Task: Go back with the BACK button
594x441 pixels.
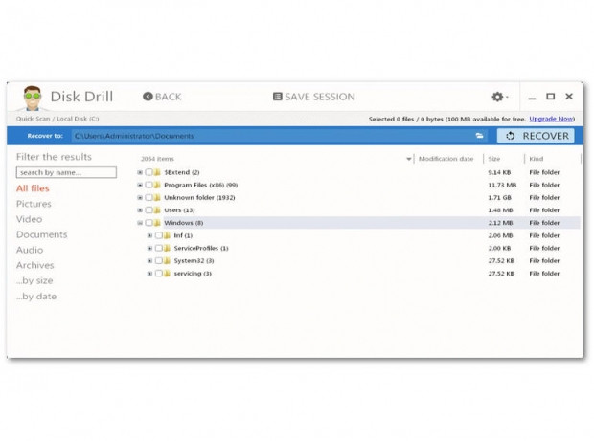Action: [x=162, y=97]
